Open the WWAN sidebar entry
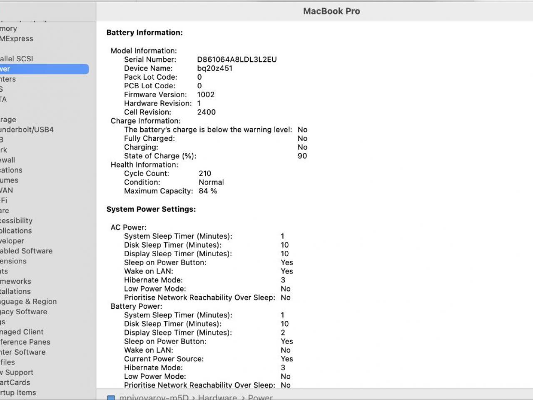The image size is (533, 400). point(6,190)
